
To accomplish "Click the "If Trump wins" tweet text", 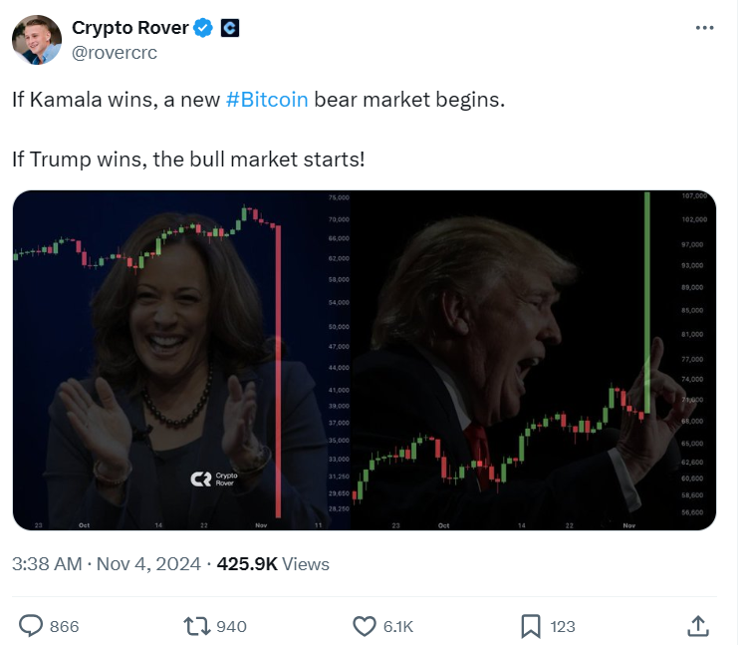I will coord(189,159).
